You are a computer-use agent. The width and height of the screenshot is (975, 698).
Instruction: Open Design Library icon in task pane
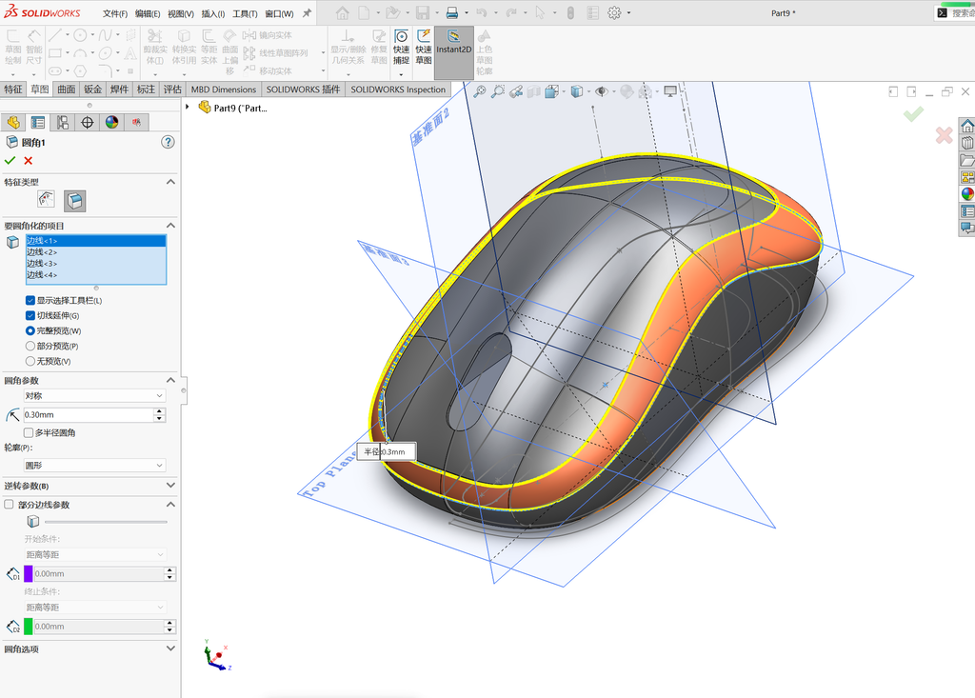967,143
